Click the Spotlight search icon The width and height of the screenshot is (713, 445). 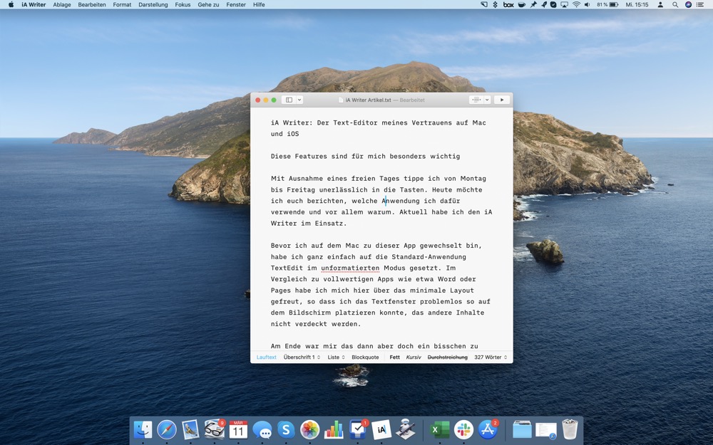tap(675, 4)
